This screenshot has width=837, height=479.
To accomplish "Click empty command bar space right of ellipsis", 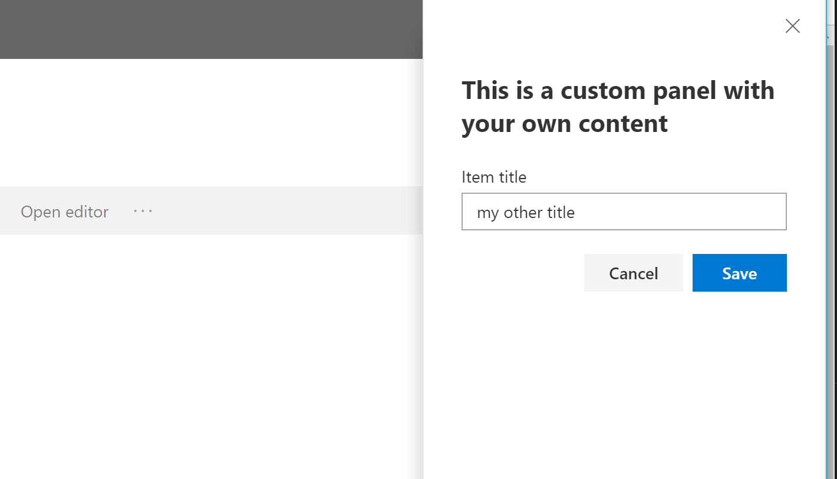I will [283, 211].
